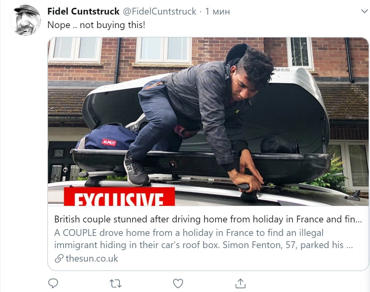
Task: Click the tweet author's bold display name
Action: click(83, 11)
